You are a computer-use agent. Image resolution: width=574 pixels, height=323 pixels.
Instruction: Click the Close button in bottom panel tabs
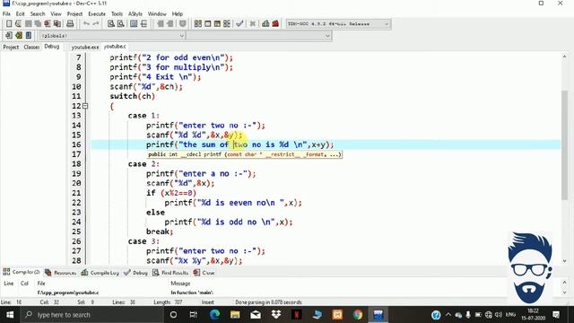(x=204, y=273)
